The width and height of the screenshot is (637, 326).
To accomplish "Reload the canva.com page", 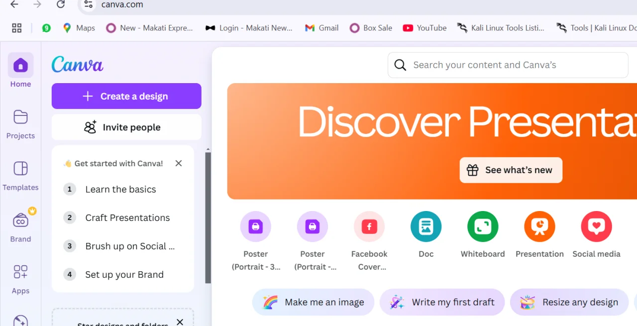I will (61, 4).
